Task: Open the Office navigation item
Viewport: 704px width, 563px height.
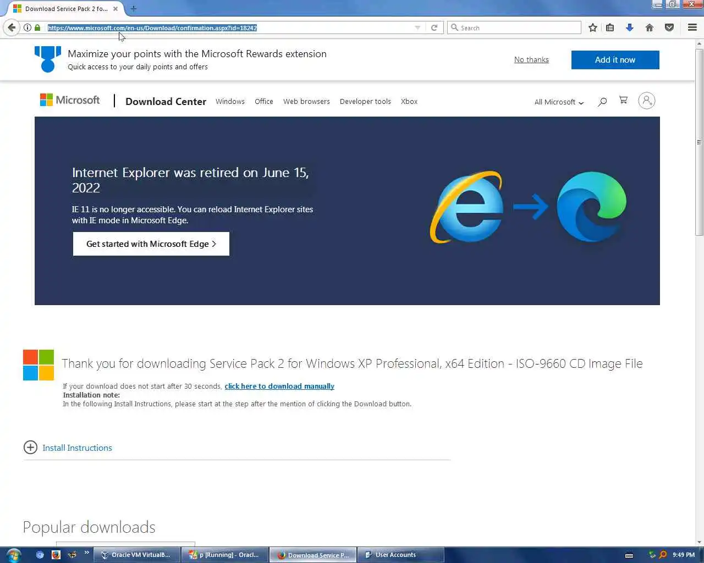Action: pyautogui.click(x=264, y=101)
